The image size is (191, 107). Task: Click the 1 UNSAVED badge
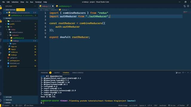click(x=21, y=10)
